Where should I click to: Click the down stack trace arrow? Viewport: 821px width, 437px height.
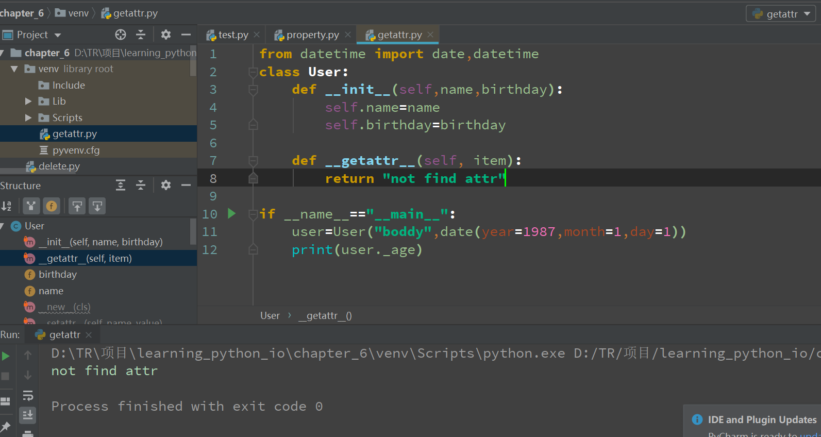click(28, 375)
